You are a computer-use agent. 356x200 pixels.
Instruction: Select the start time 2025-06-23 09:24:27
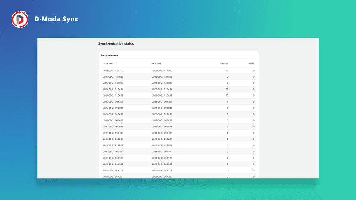(113, 133)
